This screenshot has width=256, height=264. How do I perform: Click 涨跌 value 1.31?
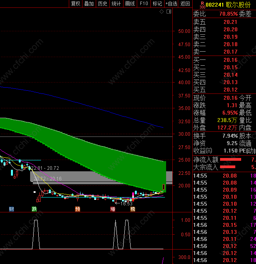pyautogui.click(x=232, y=105)
